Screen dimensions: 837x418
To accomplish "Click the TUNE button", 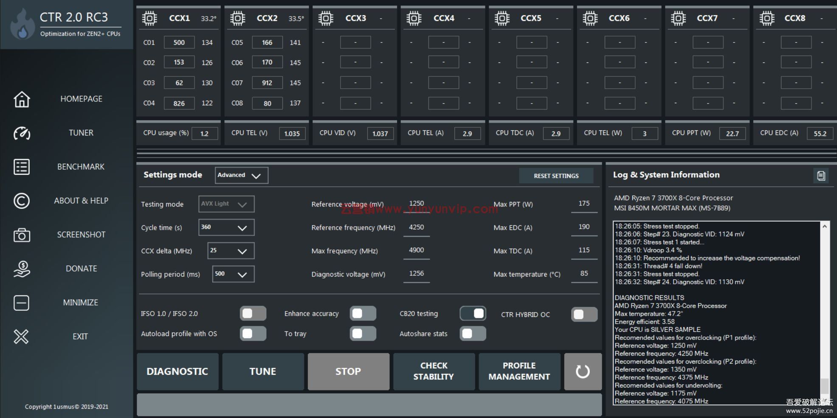I will [263, 372].
